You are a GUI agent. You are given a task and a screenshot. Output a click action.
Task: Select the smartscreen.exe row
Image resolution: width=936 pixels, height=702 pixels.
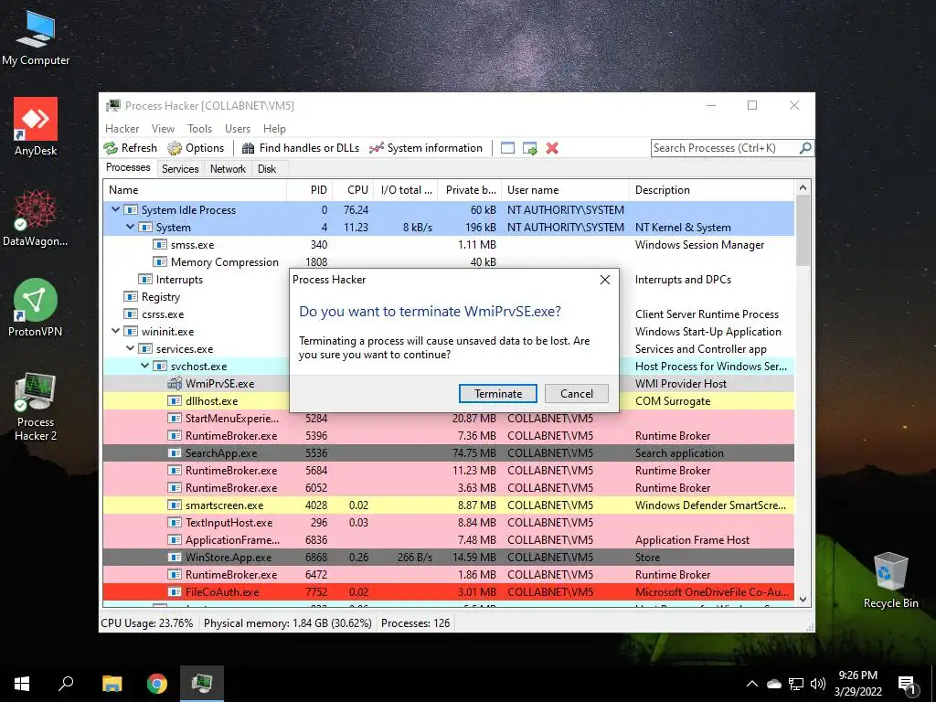[x=448, y=505]
